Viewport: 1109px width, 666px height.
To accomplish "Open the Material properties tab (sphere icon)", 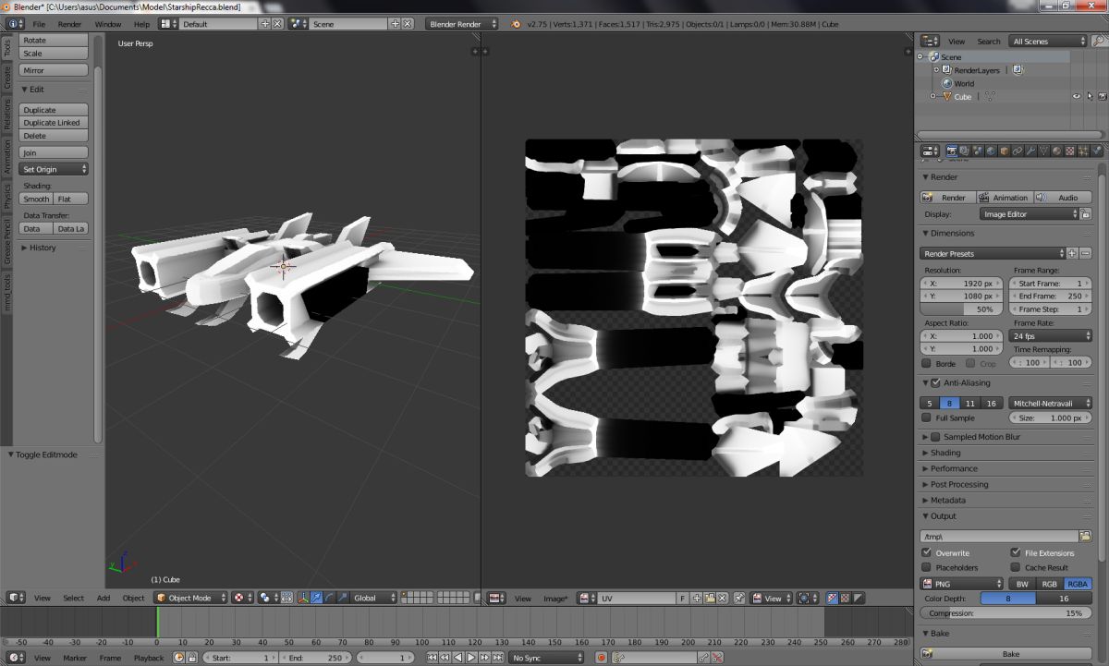I will click(x=1056, y=151).
